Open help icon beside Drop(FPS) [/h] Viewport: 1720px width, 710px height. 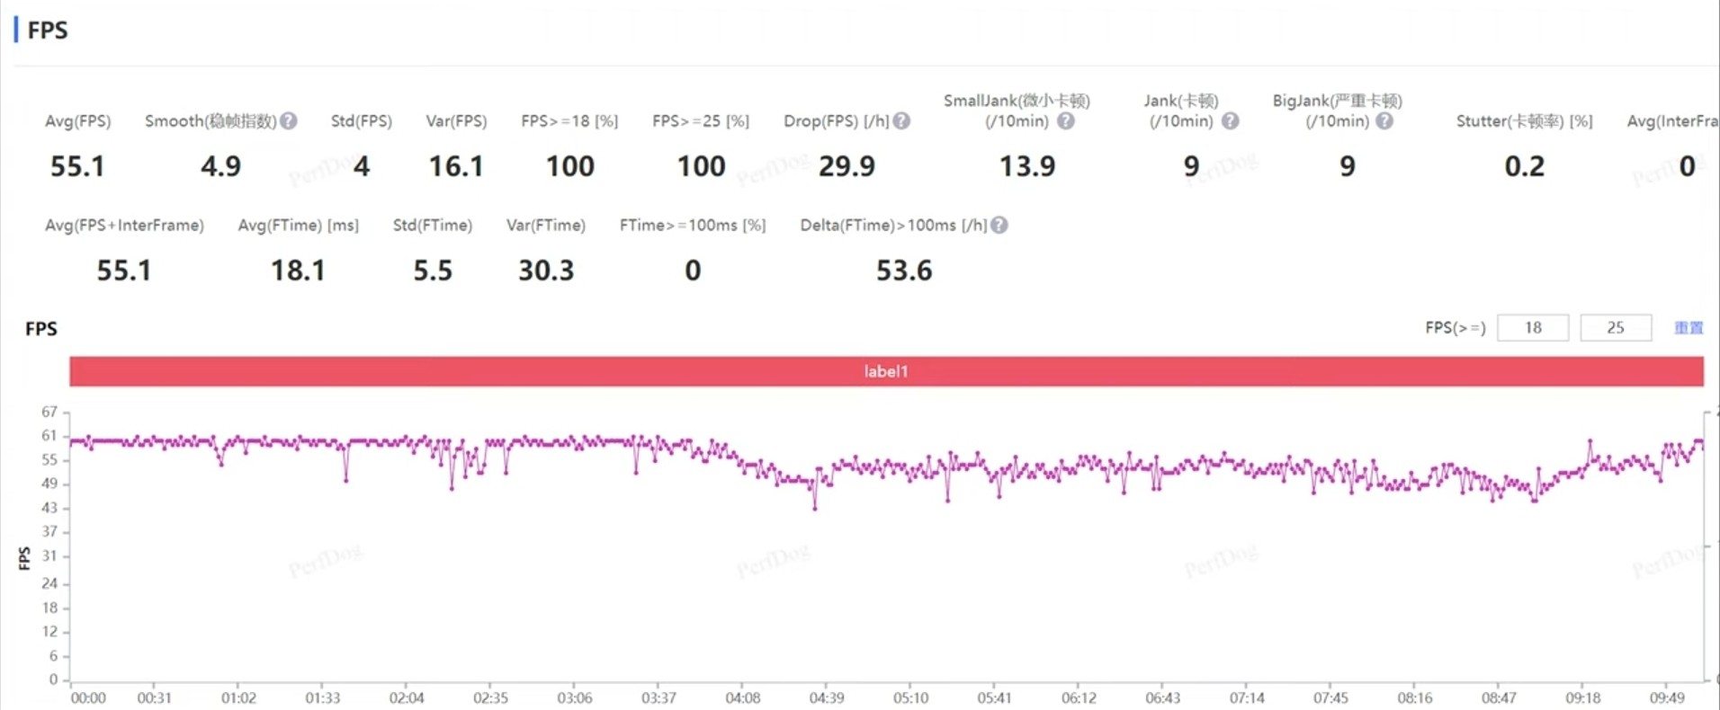901,120
